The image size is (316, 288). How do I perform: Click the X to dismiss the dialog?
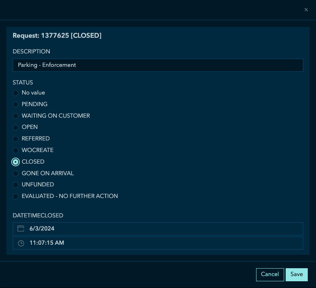pos(306,10)
